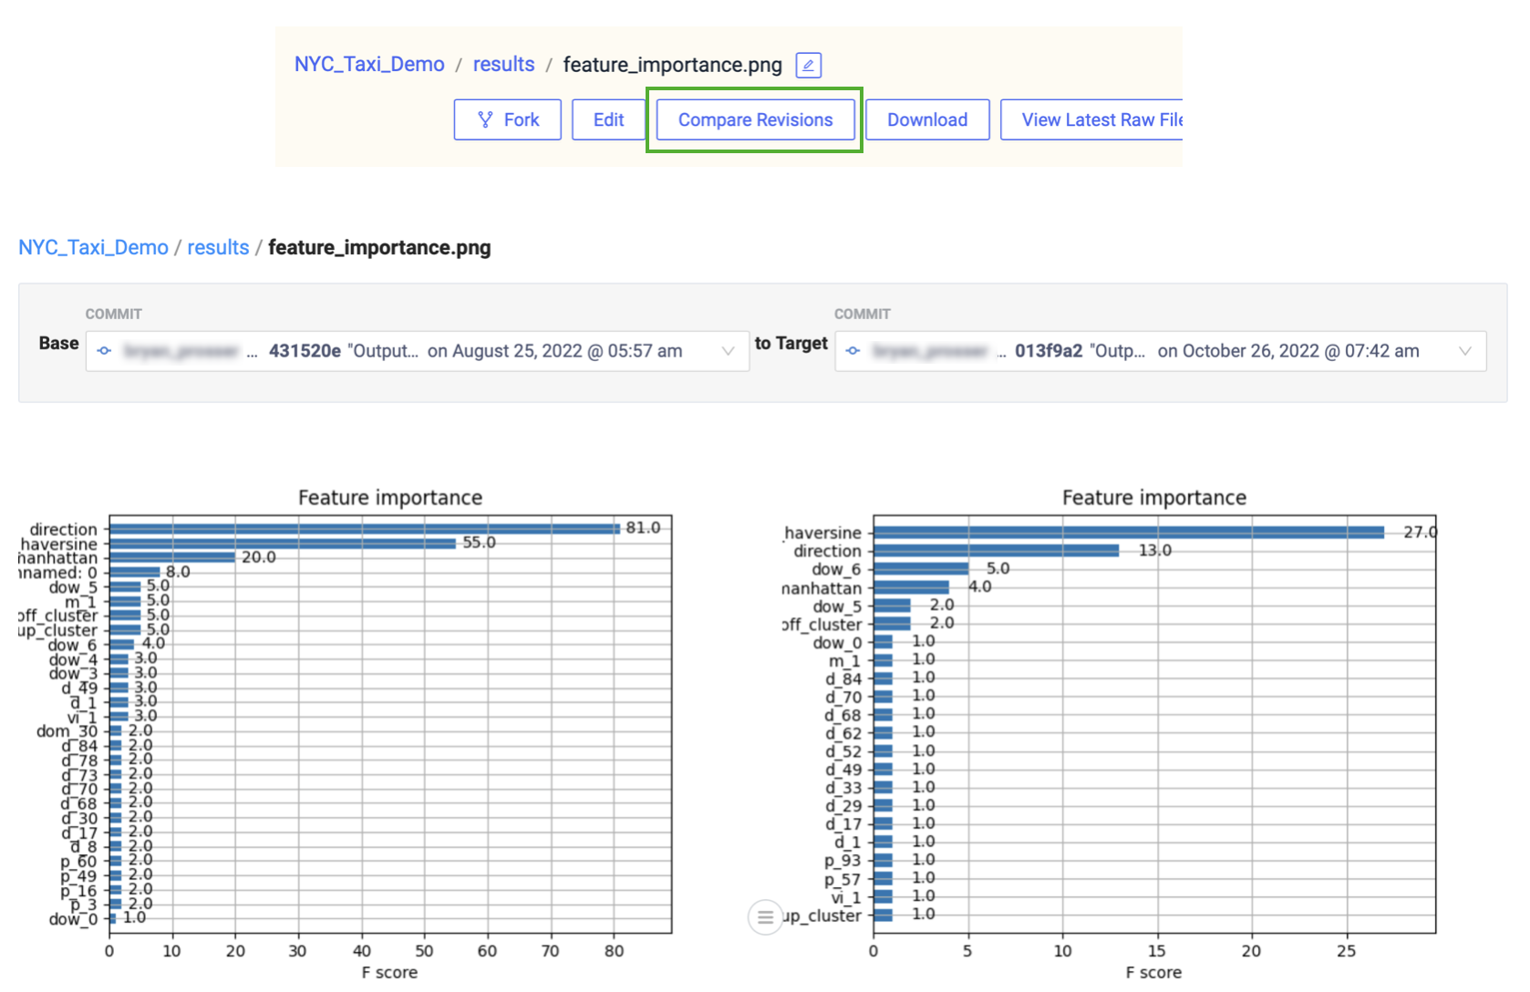Click the fork icon inside Fork button

click(485, 119)
